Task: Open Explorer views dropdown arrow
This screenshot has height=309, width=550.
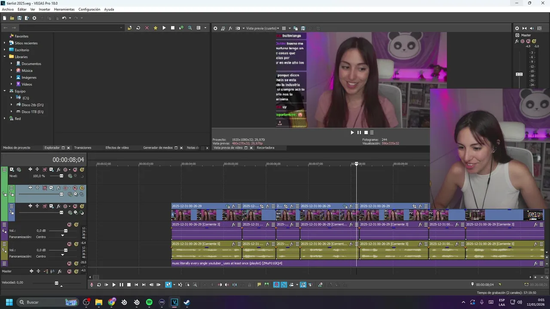Action: click(205, 28)
